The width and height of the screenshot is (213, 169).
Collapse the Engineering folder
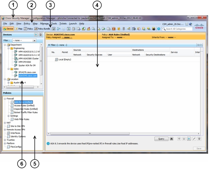[8, 48]
